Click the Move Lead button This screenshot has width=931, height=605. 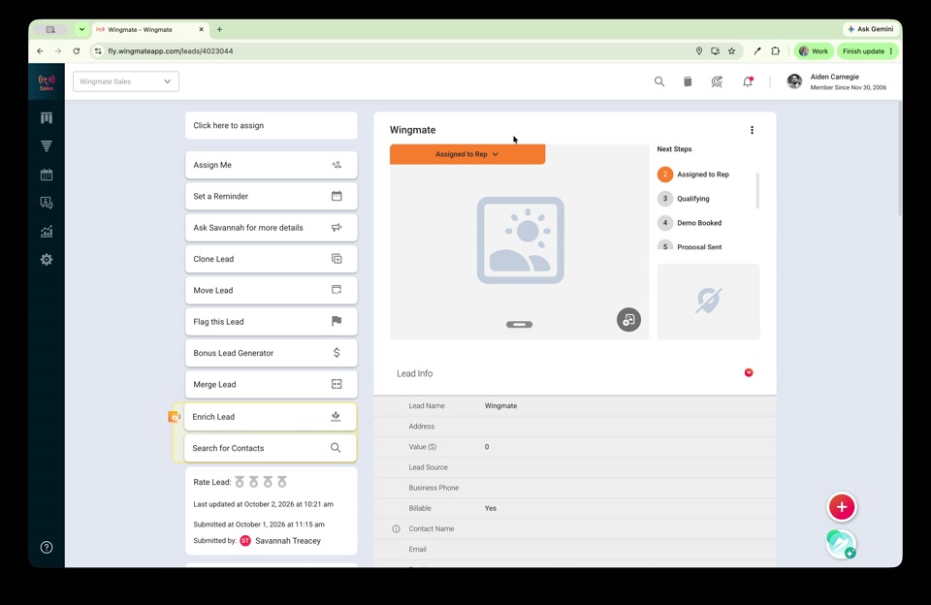click(x=272, y=290)
